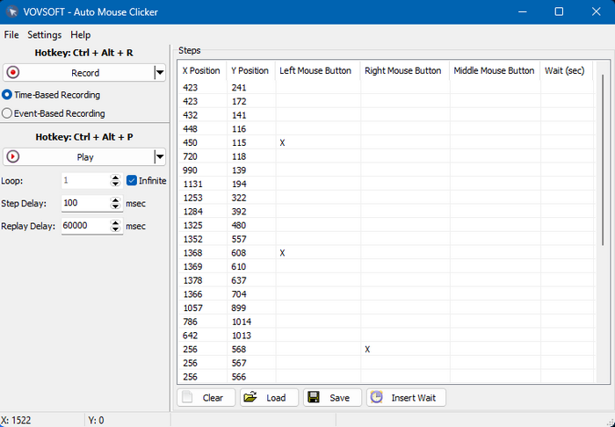Click the Step Delay input field
The image size is (615, 427).
point(85,203)
